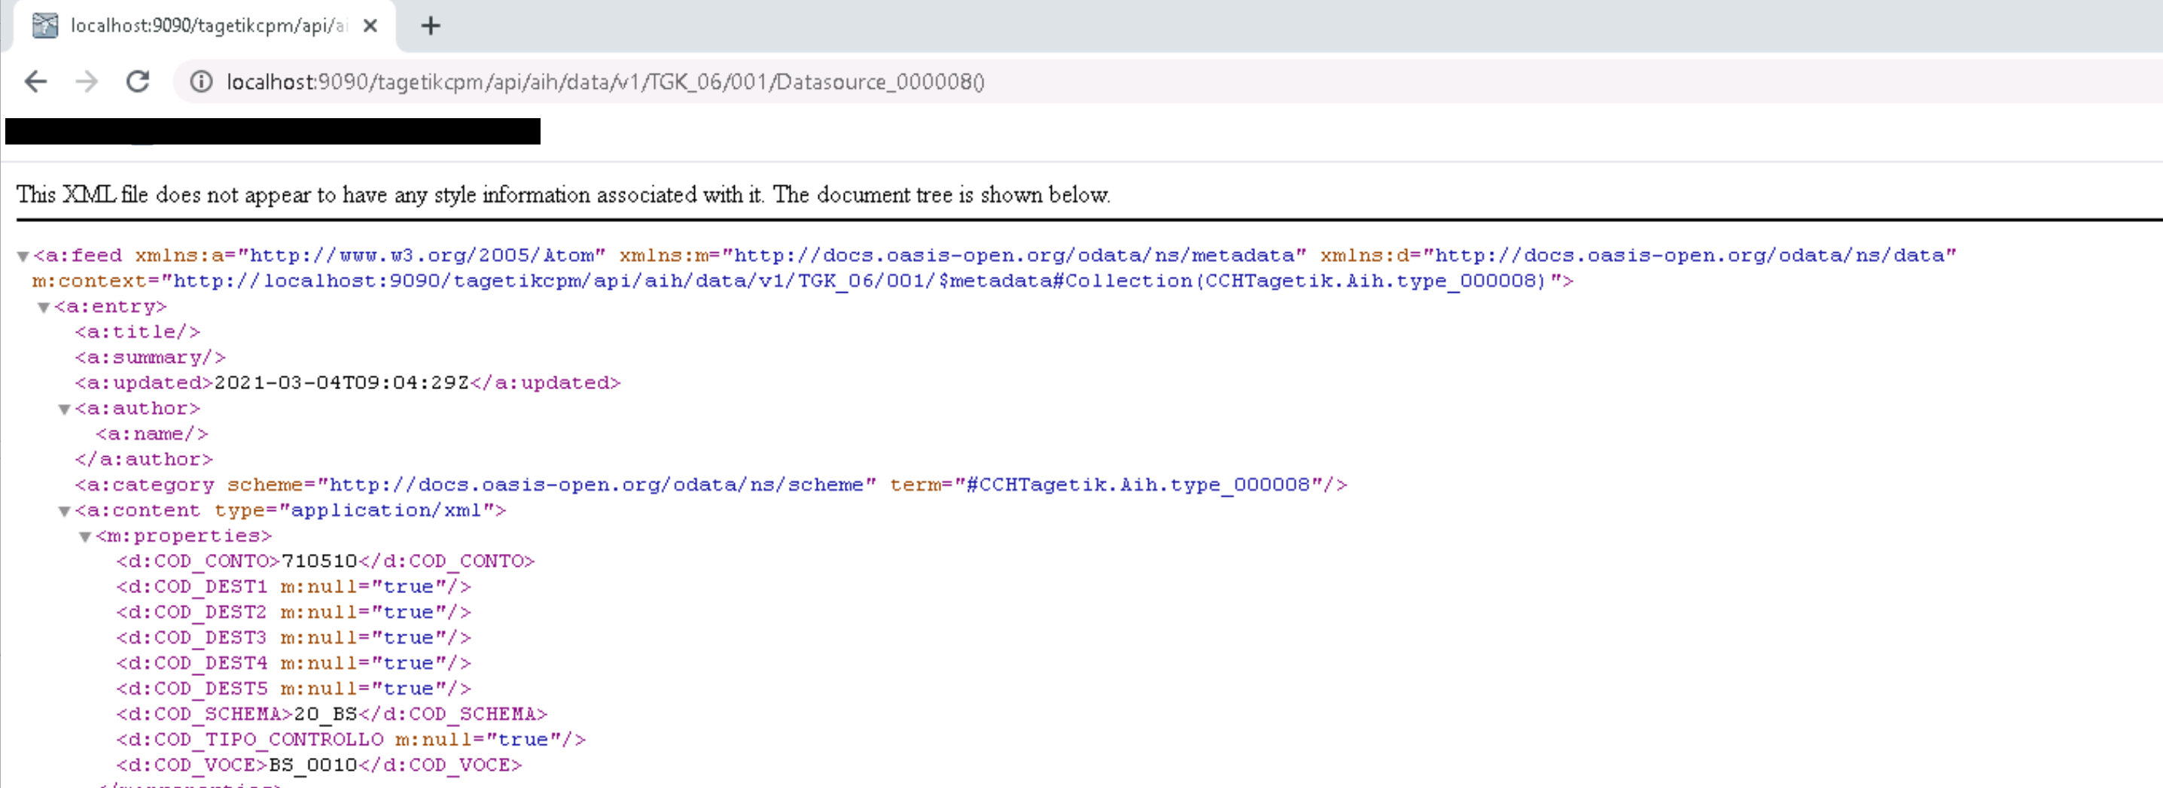Select the a:summary element line

(x=151, y=357)
